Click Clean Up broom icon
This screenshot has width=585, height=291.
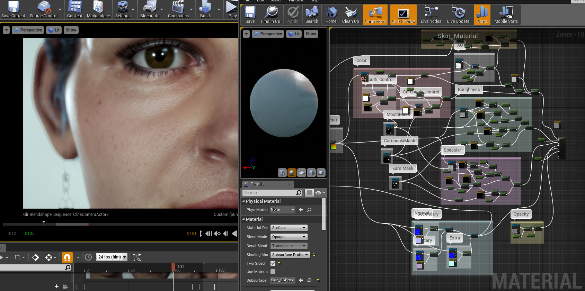[x=351, y=15]
